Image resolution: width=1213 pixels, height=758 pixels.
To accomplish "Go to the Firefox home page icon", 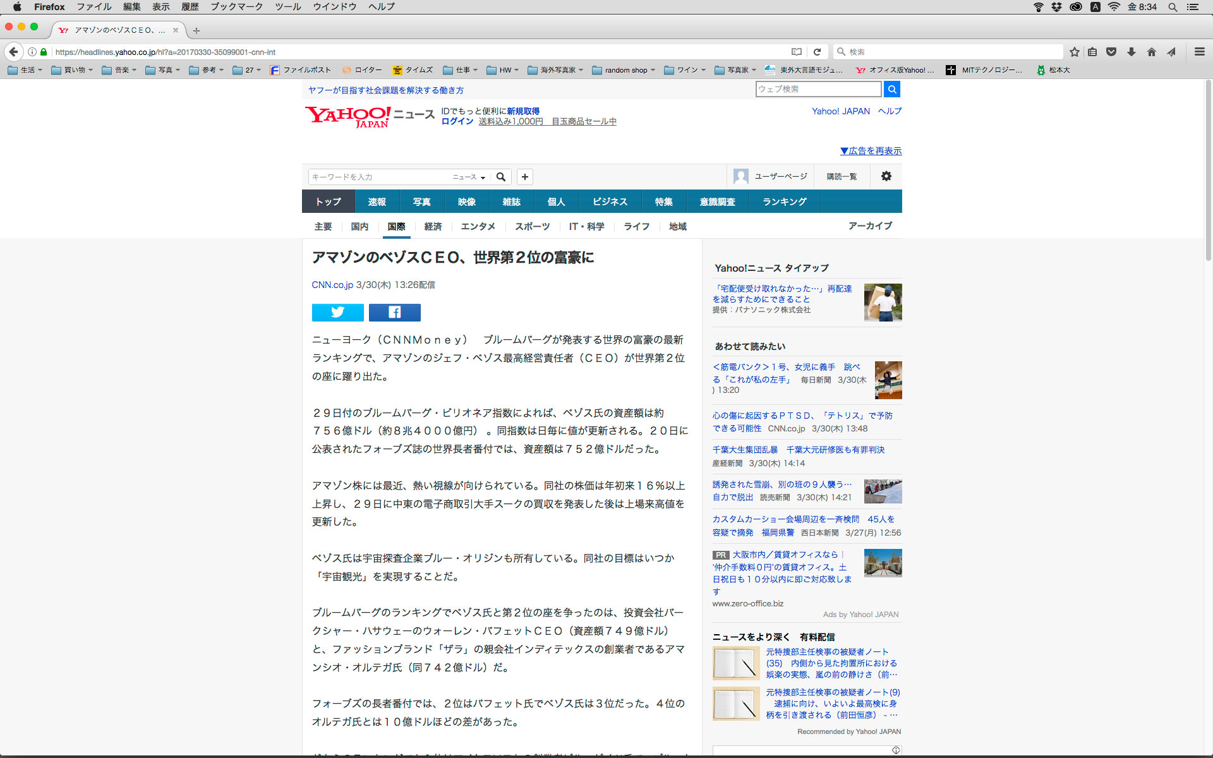I will click(1151, 52).
